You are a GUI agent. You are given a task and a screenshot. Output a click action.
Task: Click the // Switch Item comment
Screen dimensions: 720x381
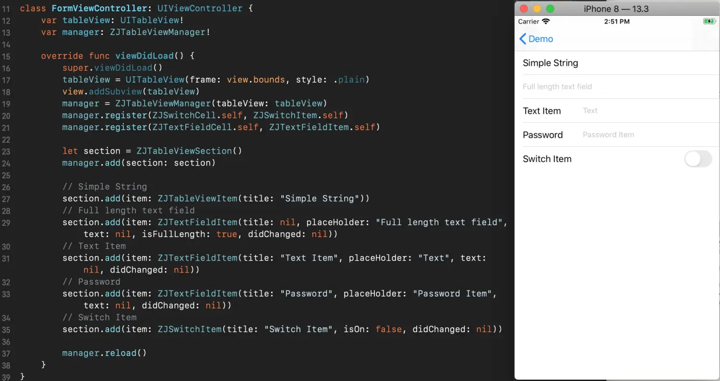(99, 317)
